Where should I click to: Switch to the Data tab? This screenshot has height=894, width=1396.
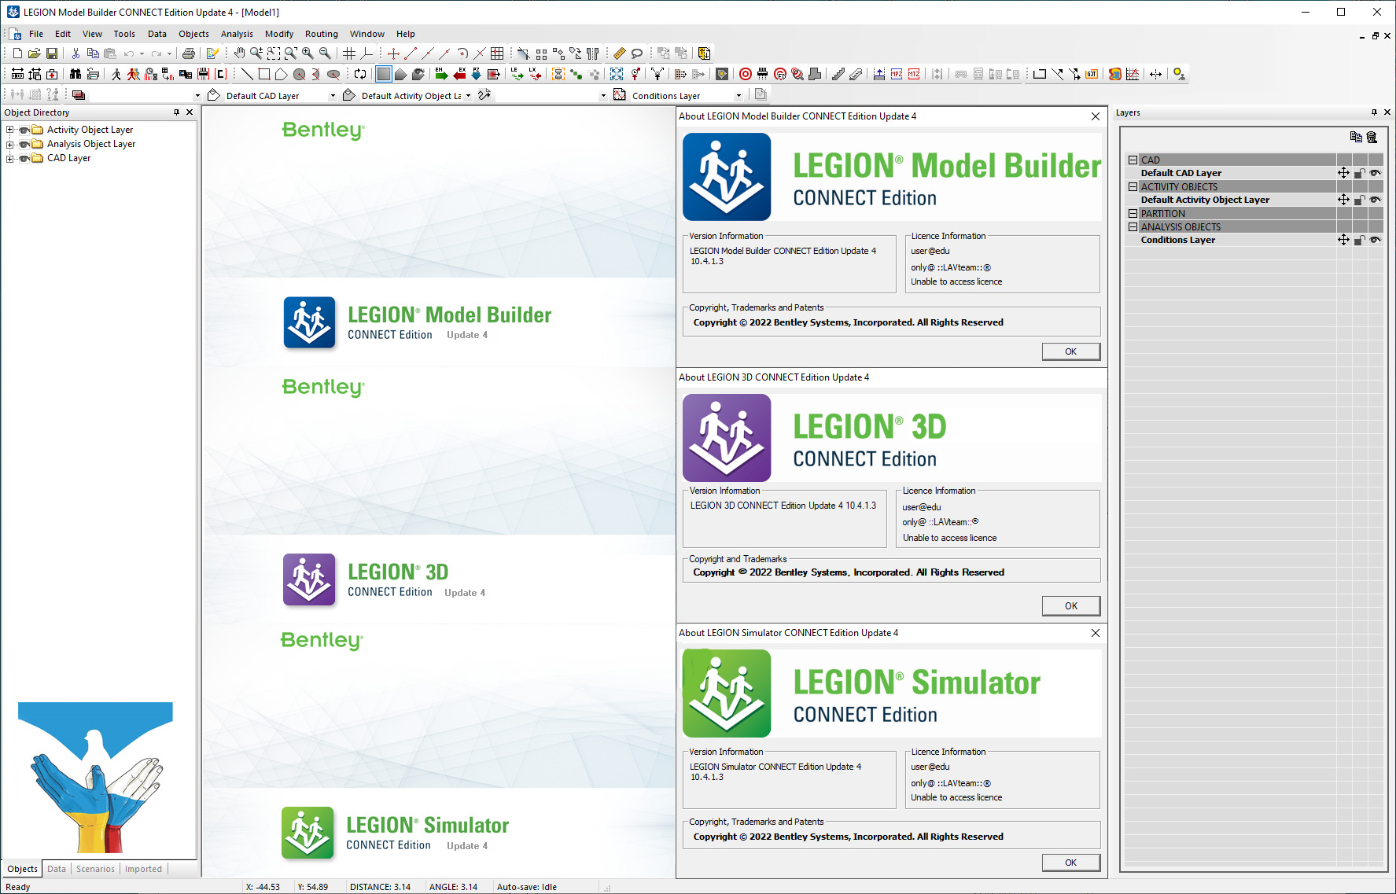[x=57, y=869]
